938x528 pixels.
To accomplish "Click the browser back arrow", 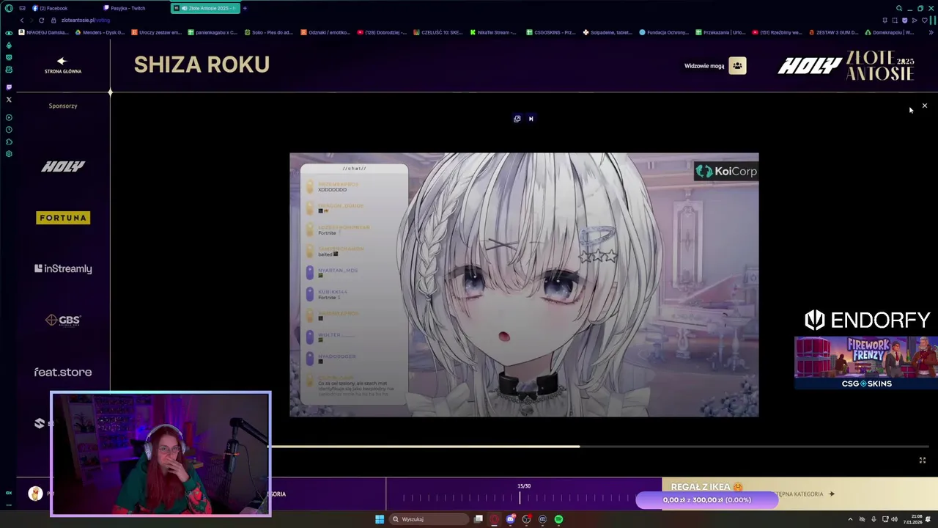I will click(x=21, y=21).
